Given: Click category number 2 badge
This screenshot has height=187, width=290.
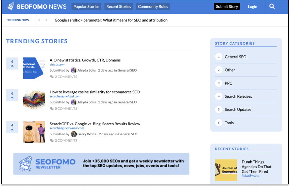Looking at the screenshot, I should click(x=219, y=70).
